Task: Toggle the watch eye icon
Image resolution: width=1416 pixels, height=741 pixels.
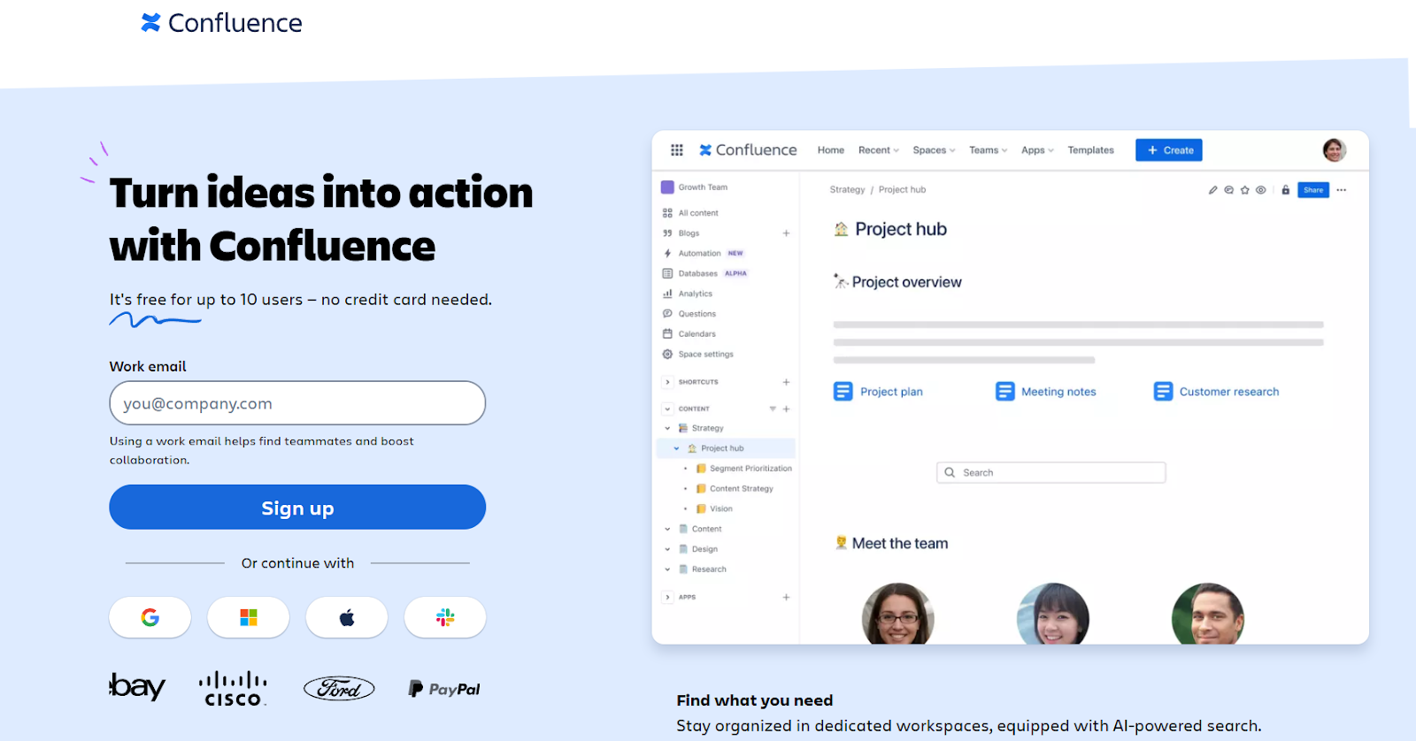Action: (x=1261, y=190)
